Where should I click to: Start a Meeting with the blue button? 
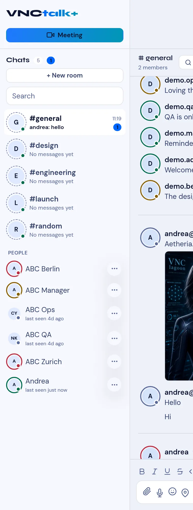point(65,35)
